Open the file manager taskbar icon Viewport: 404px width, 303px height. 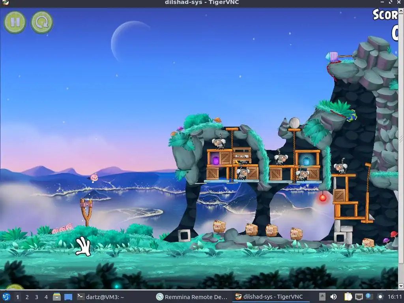tap(57, 297)
